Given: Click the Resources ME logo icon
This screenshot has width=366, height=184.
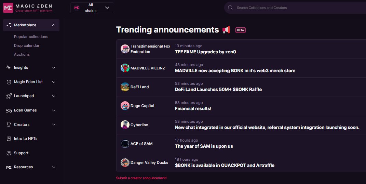Looking at the screenshot, I should (x=9, y=167).
